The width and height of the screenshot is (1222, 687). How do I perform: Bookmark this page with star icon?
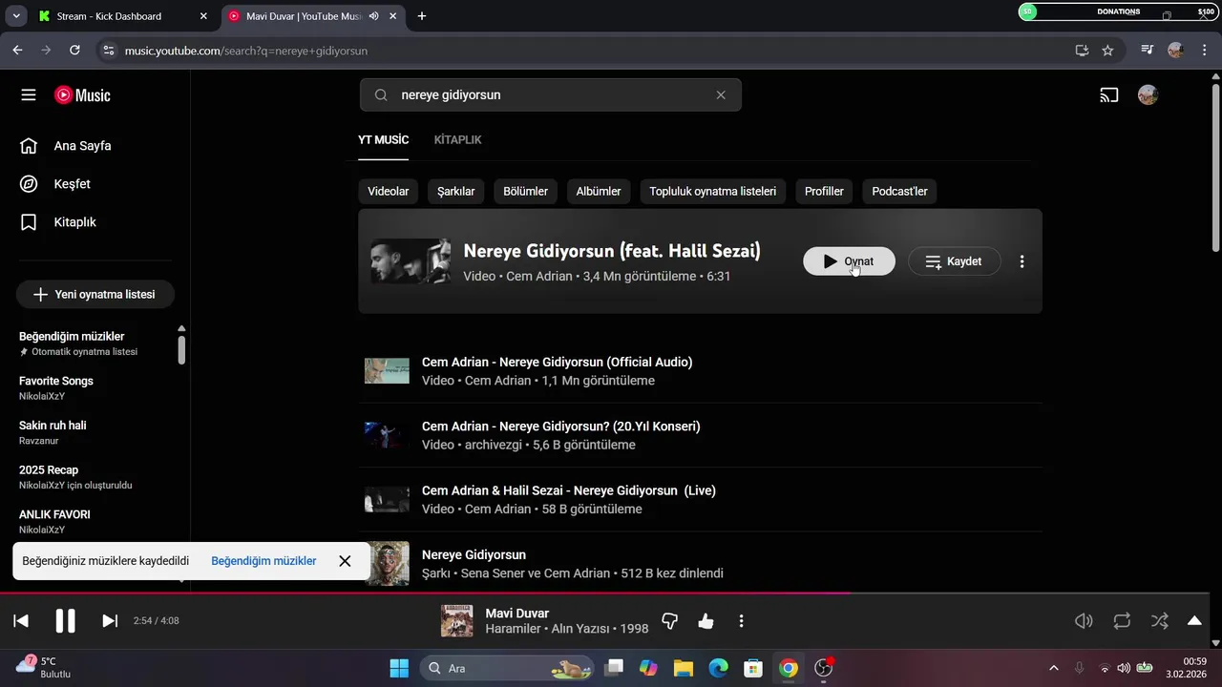[1107, 51]
